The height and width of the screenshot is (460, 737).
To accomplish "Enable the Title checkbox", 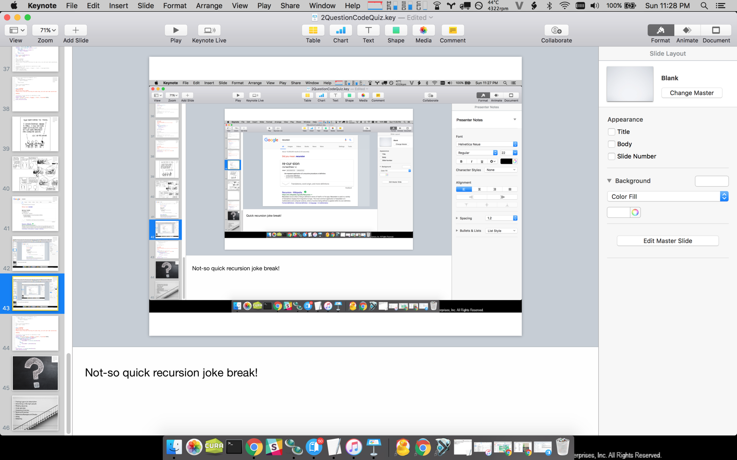I will (x=611, y=132).
